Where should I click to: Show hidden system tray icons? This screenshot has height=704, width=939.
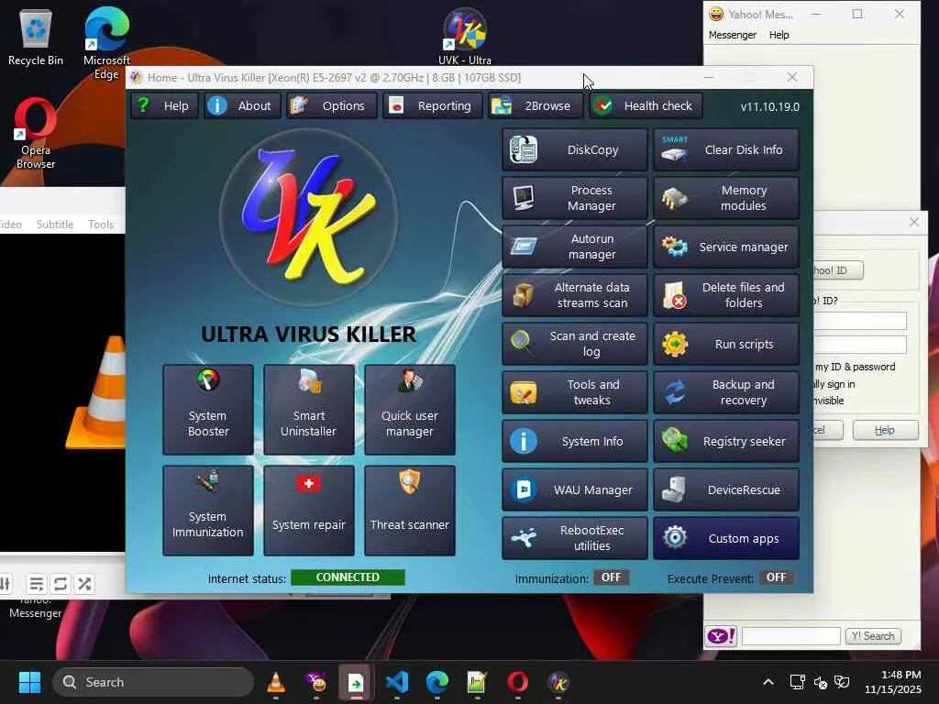point(768,682)
